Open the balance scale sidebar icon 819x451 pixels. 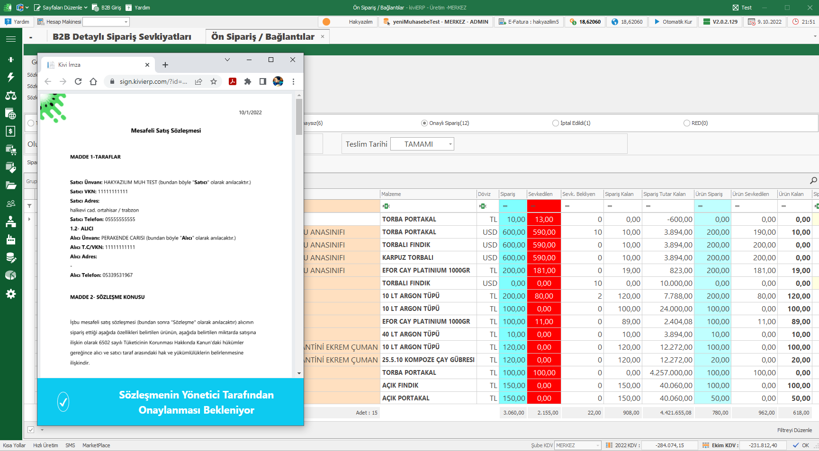click(10, 96)
